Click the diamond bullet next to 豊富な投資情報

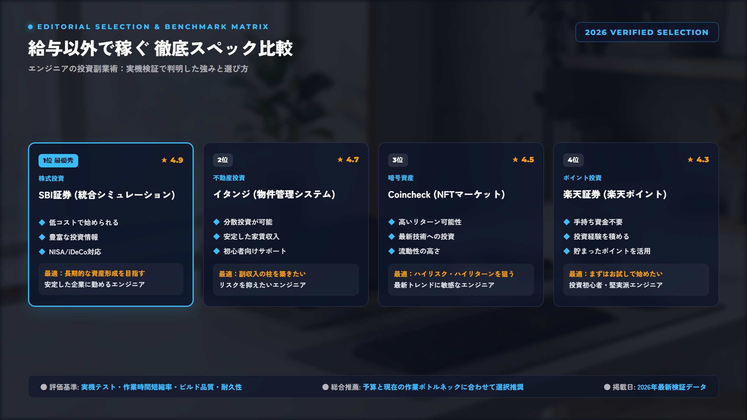tap(42, 237)
